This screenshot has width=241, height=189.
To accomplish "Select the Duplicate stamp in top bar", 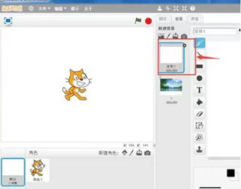I will (160, 8).
